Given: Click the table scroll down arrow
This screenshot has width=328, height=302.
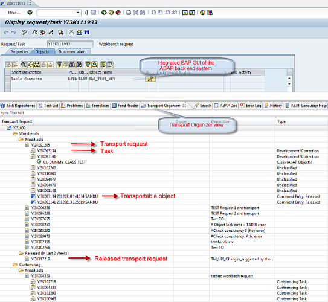Looking at the screenshot, I should point(289,84).
